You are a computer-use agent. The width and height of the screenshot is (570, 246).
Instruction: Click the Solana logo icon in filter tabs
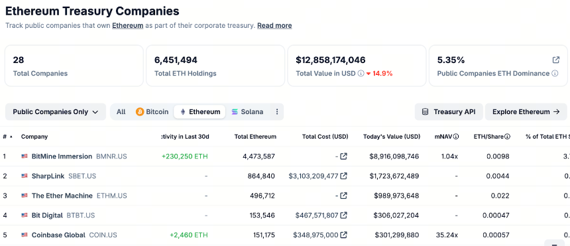(235, 111)
